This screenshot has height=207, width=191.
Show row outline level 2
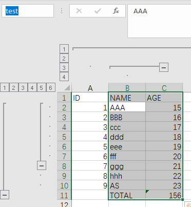[14, 88]
